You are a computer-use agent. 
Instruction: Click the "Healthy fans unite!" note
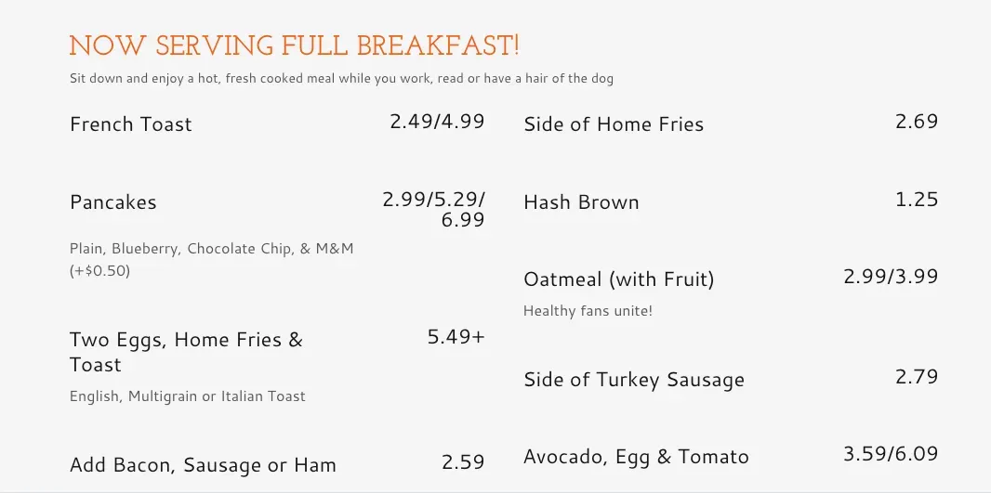[x=588, y=311]
